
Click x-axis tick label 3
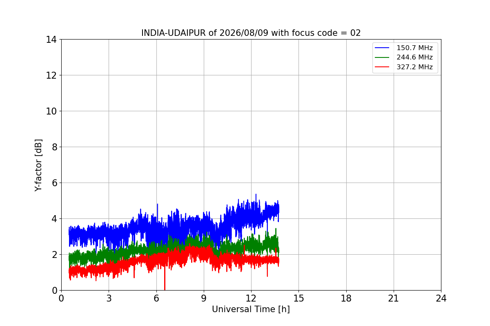click(x=109, y=298)
